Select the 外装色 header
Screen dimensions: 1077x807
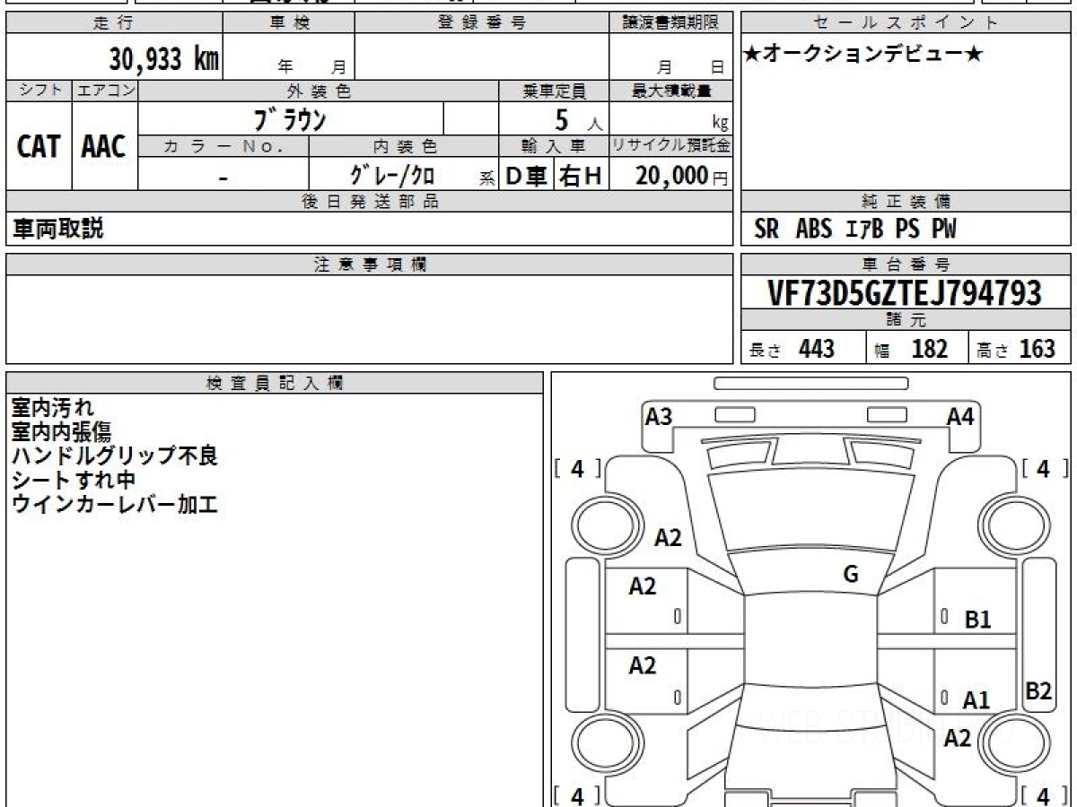point(319,91)
